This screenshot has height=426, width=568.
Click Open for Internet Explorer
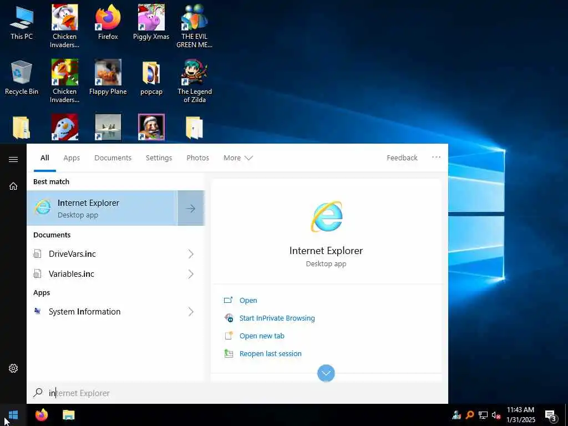[x=248, y=300]
